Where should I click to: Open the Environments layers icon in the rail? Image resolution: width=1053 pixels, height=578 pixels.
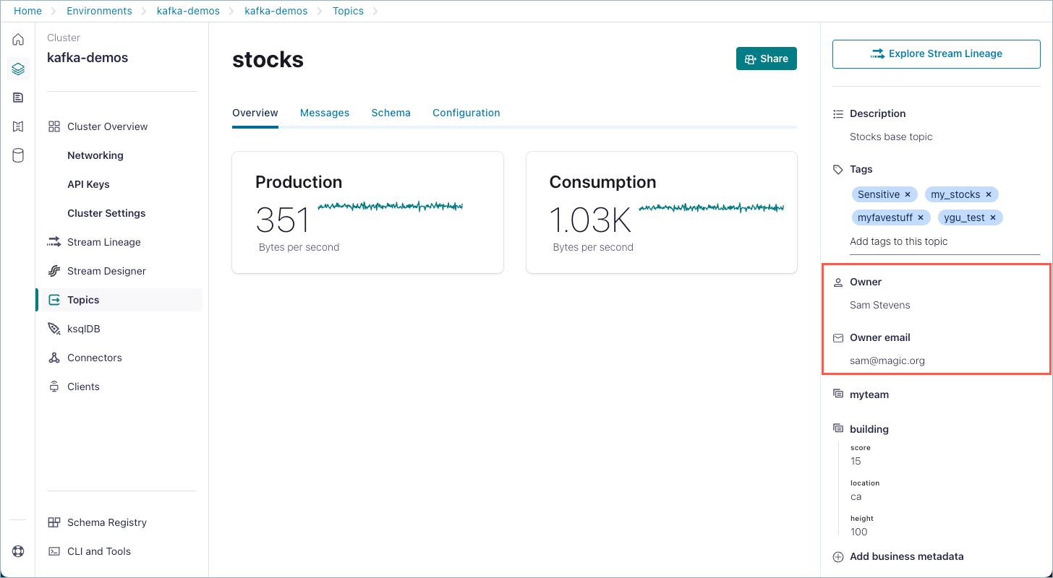coord(18,69)
